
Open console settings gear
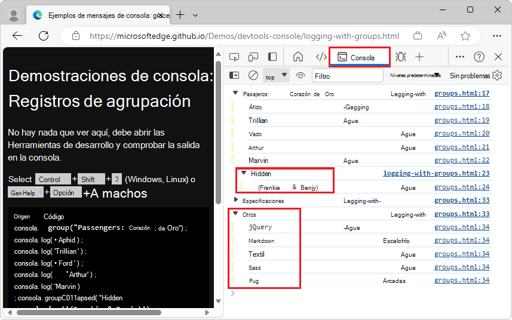click(x=497, y=75)
